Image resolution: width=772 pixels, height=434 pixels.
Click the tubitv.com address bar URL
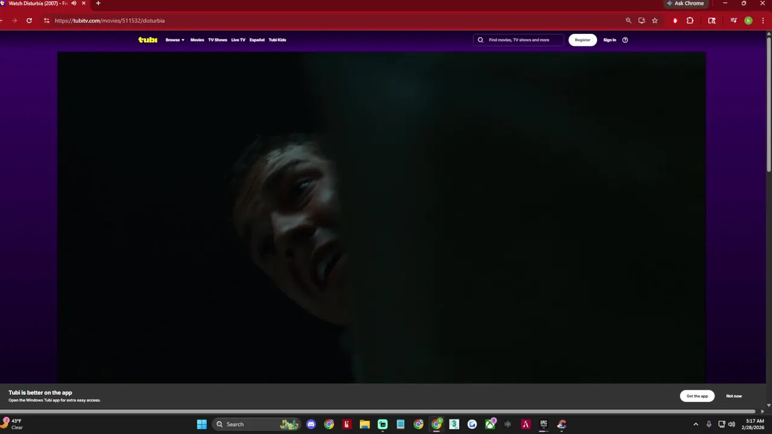110,20
